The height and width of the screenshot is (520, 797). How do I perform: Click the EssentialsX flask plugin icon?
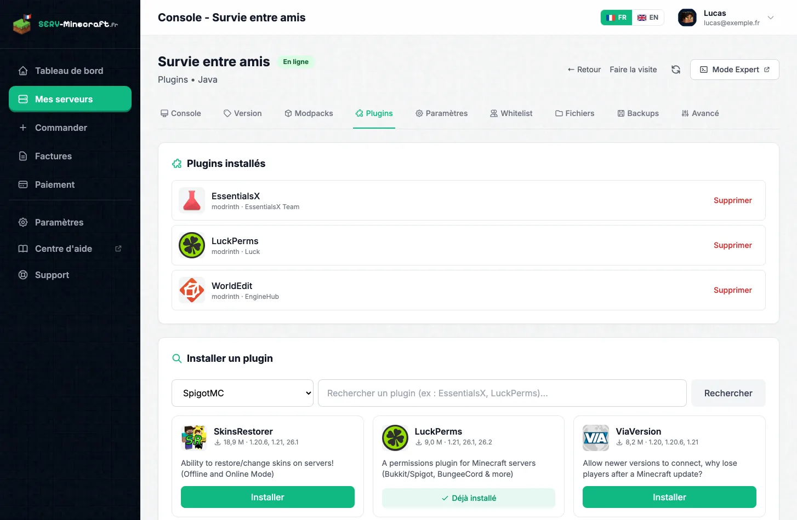(x=192, y=200)
